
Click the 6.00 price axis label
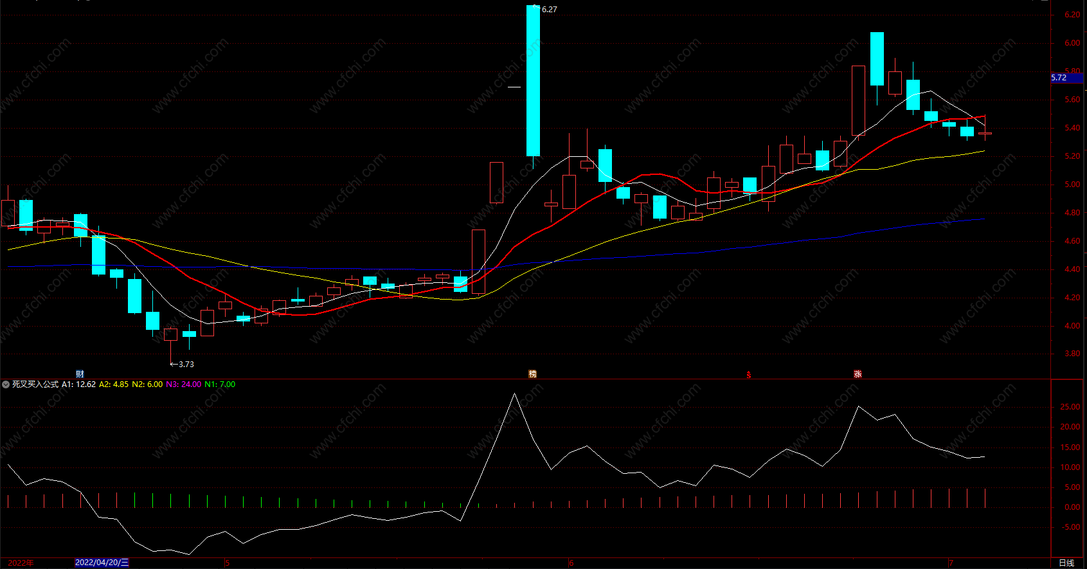1072,43
